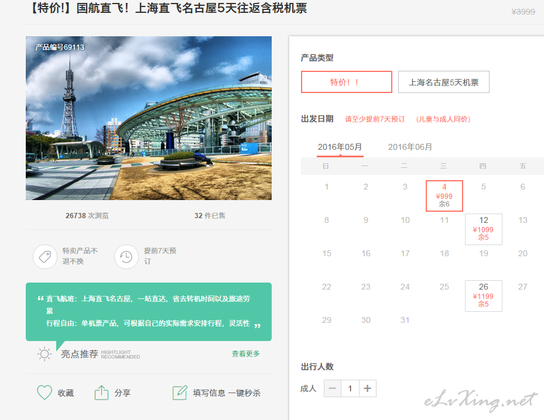Click the 产品编号69113 label

[60, 47]
